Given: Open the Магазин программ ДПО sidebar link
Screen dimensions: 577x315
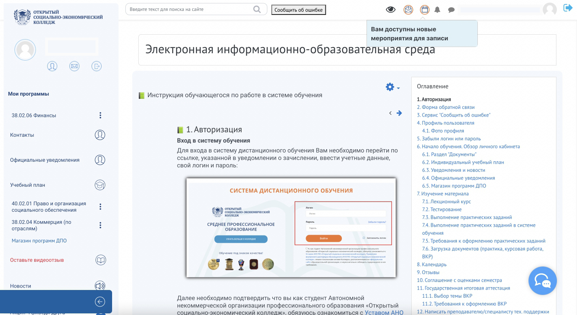Looking at the screenshot, I should (x=39, y=241).
